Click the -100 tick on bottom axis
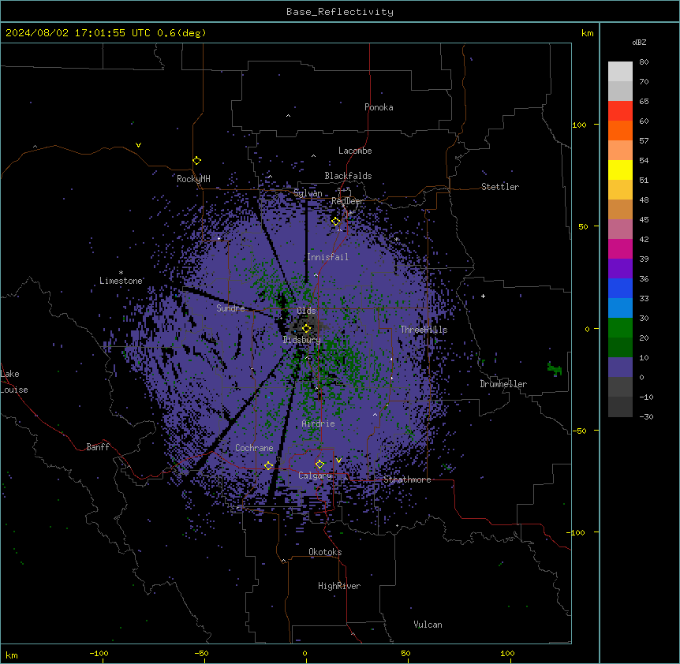 coord(99,653)
